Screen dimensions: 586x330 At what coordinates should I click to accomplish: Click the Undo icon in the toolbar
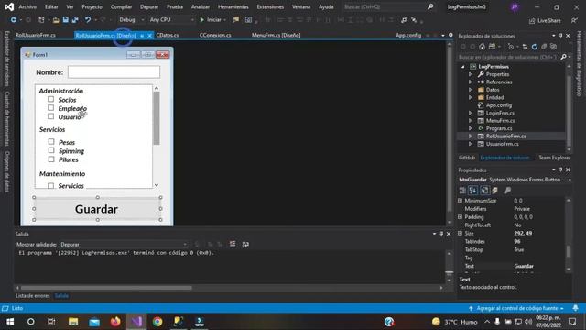point(88,20)
